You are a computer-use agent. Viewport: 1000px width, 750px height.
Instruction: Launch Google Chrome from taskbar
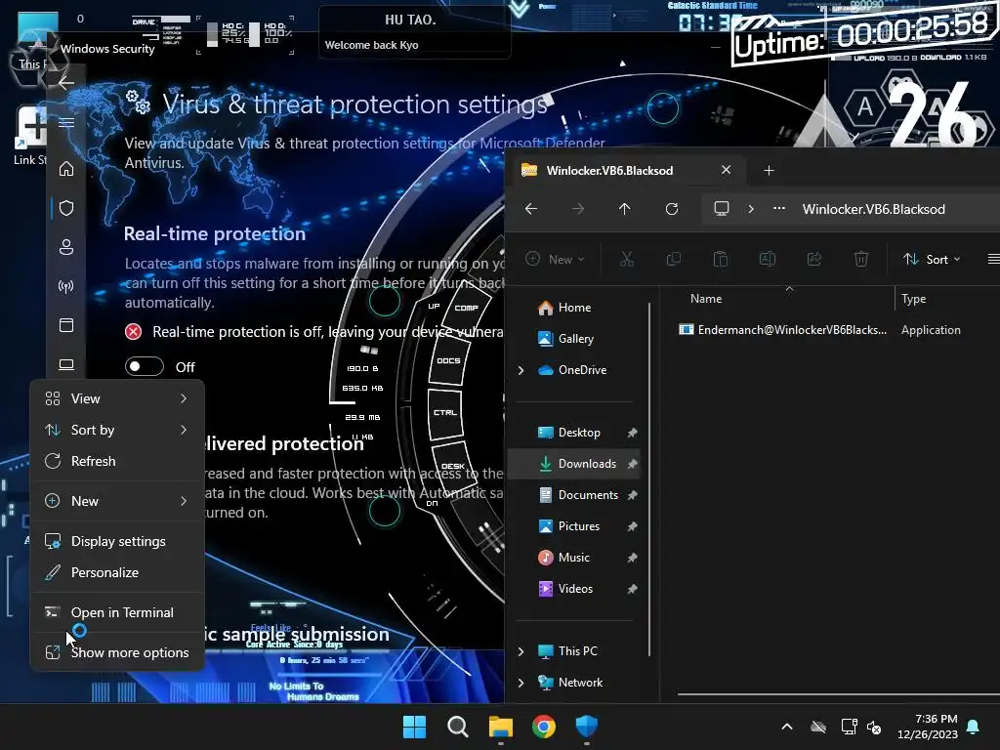(x=543, y=727)
